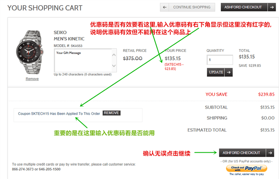Click the 240 characters counter text

83,75
